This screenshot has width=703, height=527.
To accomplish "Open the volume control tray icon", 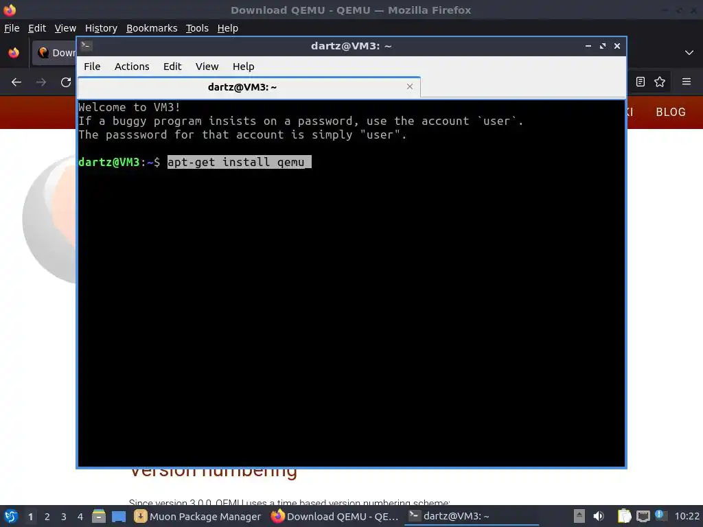I will click(x=599, y=516).
